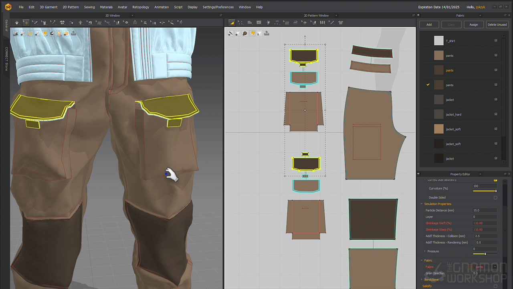Enable the Double Sided checkbox
This screenshot has height=289, width=513.
(495, 197)
